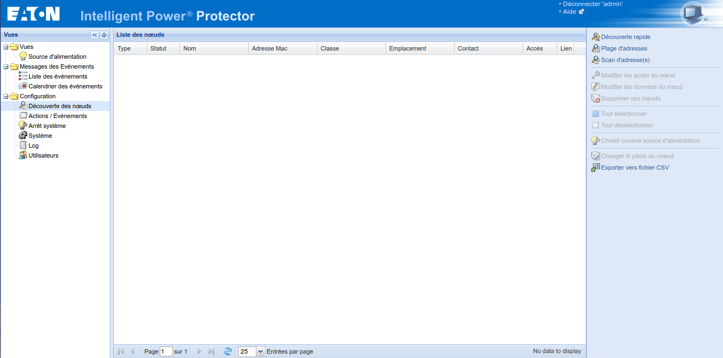Click the refresh icon in pagination bar
This screenshot has height=358, width=723.
(x=228, y=351)
